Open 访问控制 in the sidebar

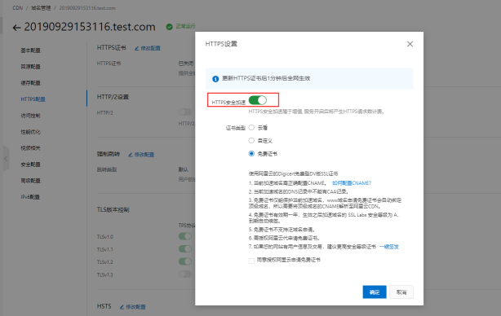[x=31, y=116]
